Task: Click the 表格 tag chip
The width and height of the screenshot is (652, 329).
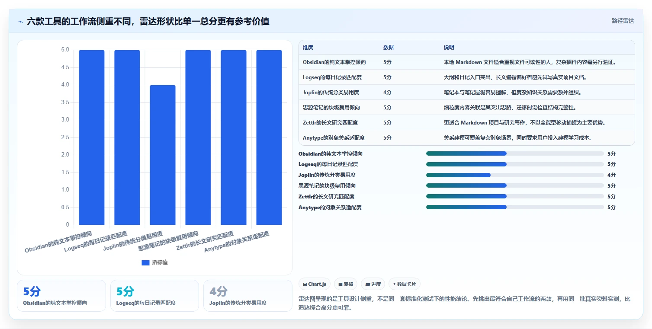Action: 346,284
